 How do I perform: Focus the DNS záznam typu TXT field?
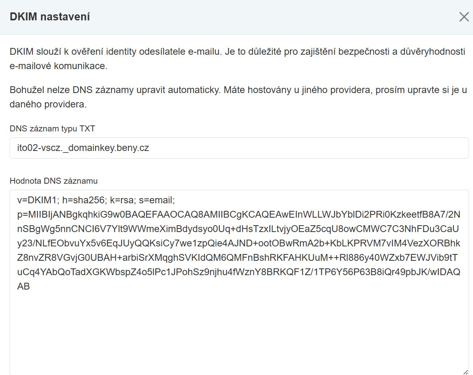click(x=239, y=148)
